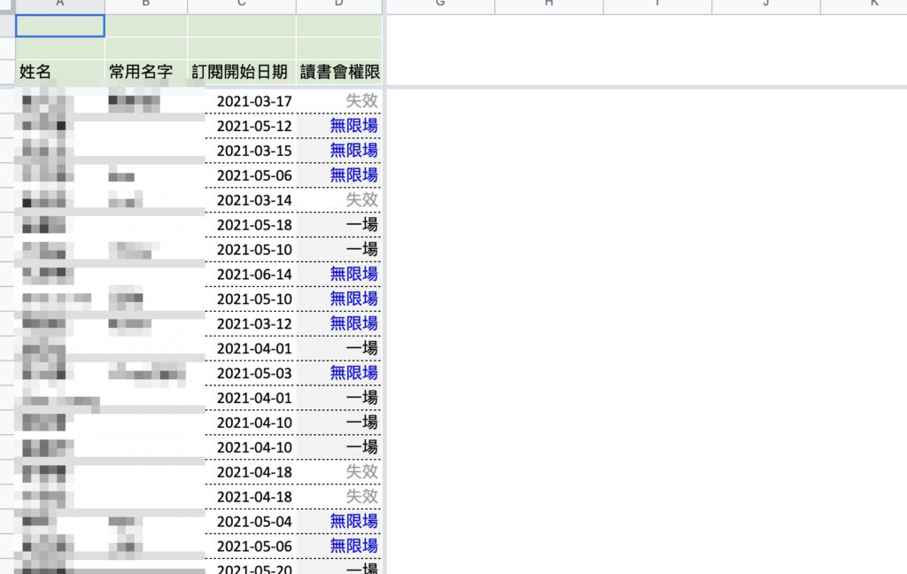Screen dimensions: 907x574
Task: Click the 姓名 header cell
Action: point(60,72)
